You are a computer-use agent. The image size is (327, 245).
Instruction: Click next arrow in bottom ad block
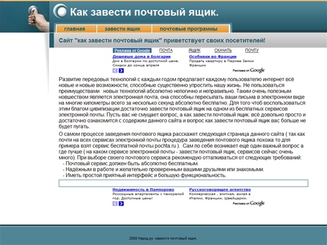(122, 204)
